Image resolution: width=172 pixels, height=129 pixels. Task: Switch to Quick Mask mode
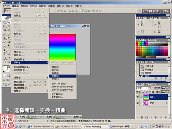(8, 76)
